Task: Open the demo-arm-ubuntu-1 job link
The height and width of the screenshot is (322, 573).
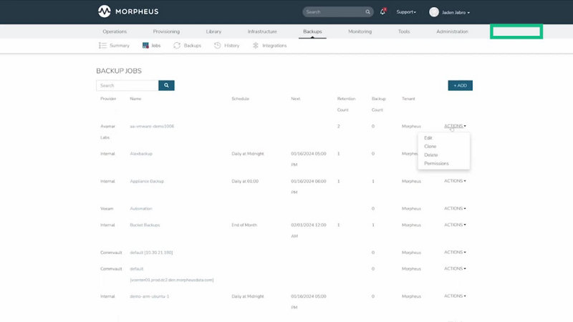Action: (x=150, y=296)
